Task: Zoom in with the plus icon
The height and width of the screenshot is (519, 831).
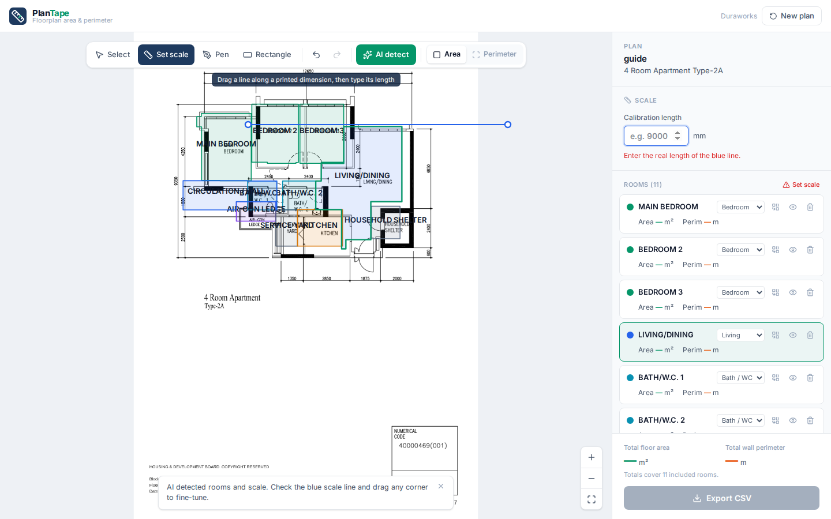Action: (592, 457)
